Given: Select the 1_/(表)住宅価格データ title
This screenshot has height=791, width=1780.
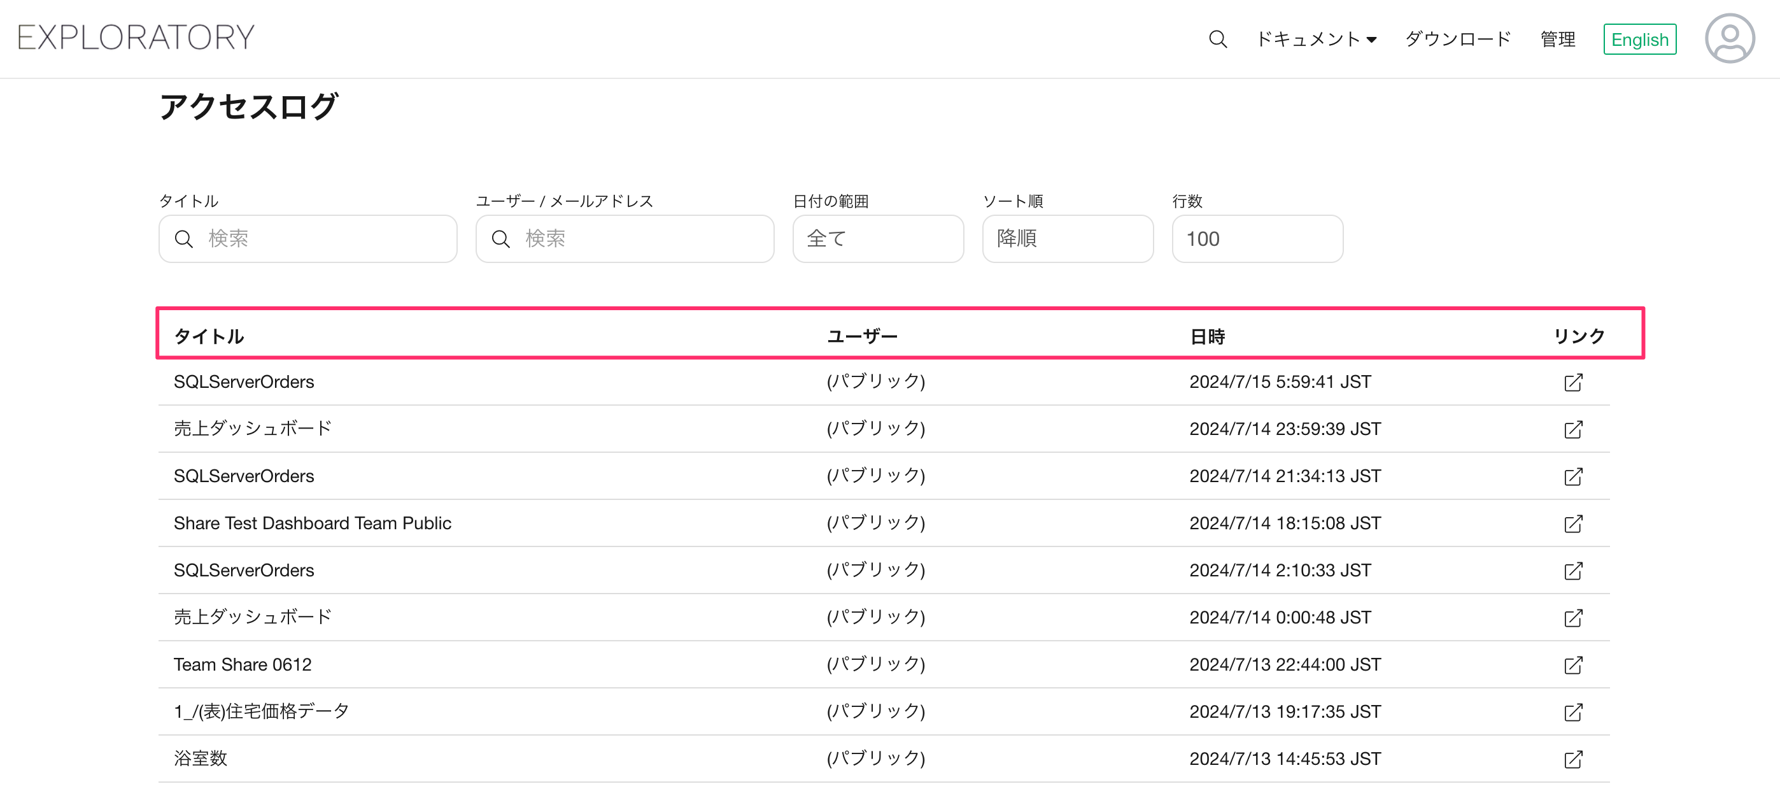Looking at the screenshot, I should (x=261, y=711).
